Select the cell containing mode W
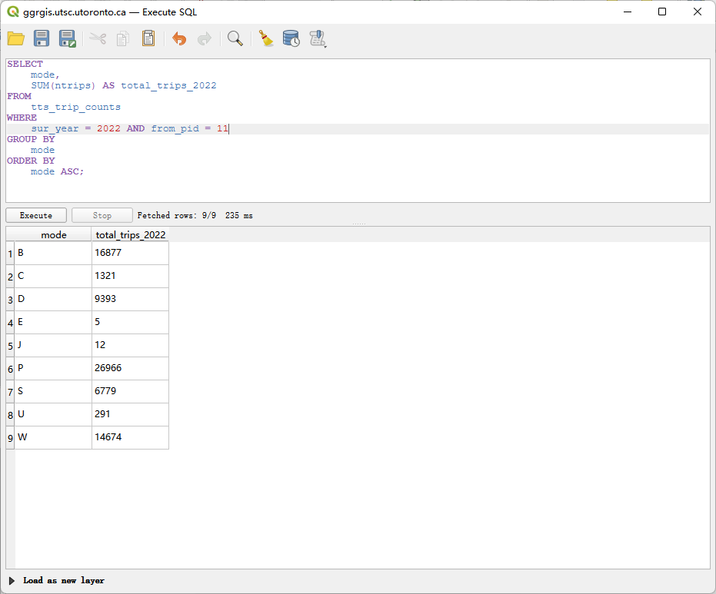The height and width of the screenshot is (594, 716). pos(53,437)
